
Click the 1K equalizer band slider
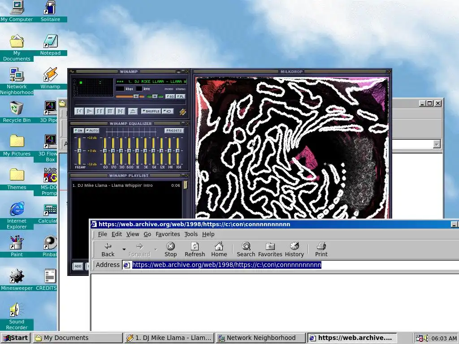tap(137, 150)
